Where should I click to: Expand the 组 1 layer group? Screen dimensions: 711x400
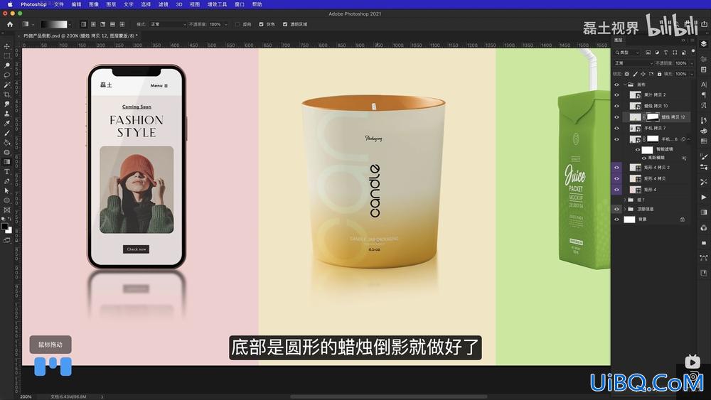coord(625,200)
